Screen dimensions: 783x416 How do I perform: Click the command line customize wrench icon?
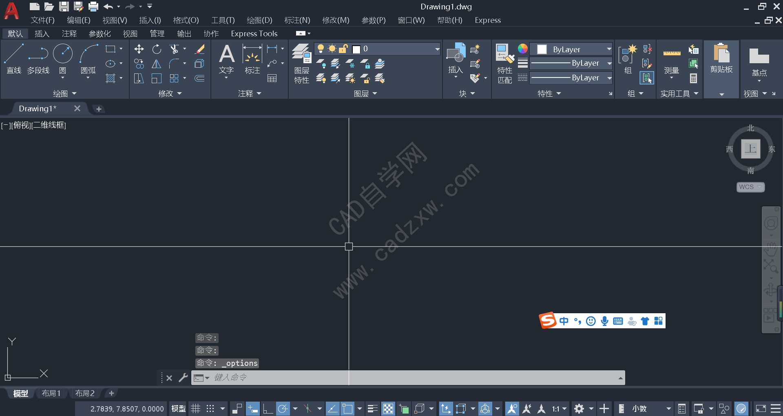coord(183,378)
